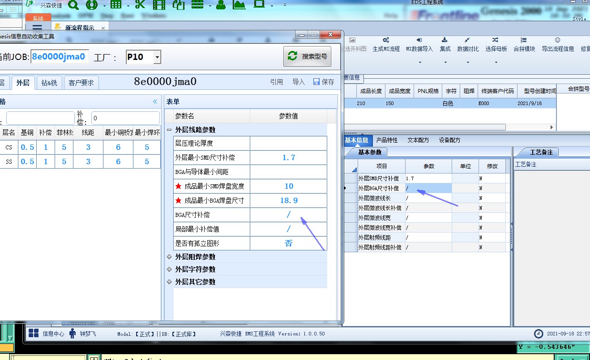Screen dimensions: 590x360
Task: Click the 是否有孤立图形 value 否
Action: (x=289, y=243)
